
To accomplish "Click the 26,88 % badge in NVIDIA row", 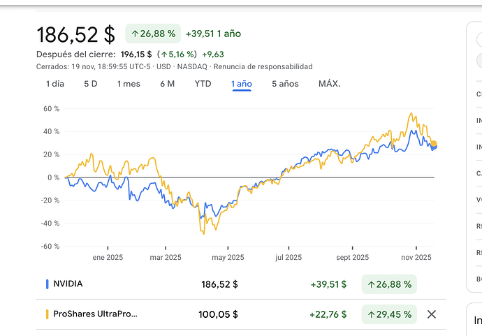I will coord(388,284).
